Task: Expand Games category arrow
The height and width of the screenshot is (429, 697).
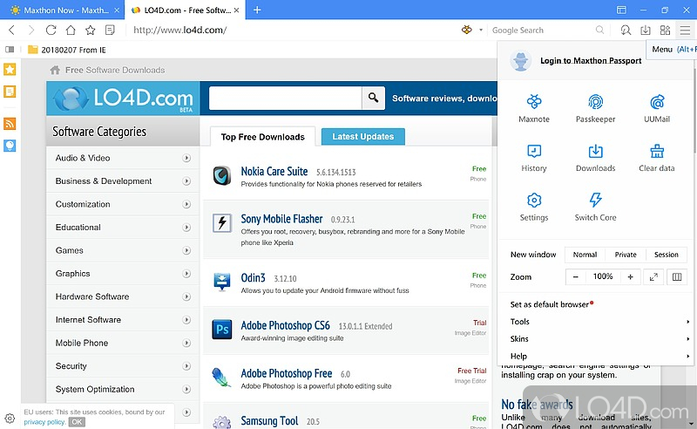Action: point(186,250)
